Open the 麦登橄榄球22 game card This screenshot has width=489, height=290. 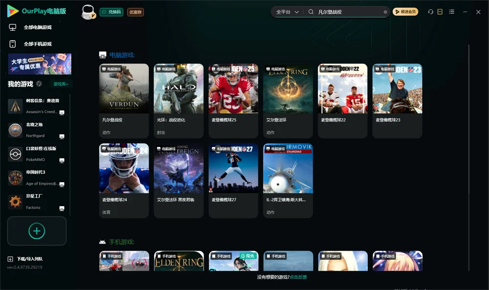(x=342, y=100)
